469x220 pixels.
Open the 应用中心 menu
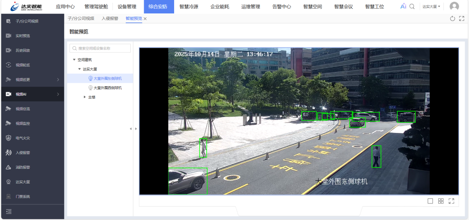point(65,6)
